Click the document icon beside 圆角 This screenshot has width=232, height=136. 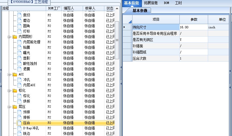[x=19, y=26]
